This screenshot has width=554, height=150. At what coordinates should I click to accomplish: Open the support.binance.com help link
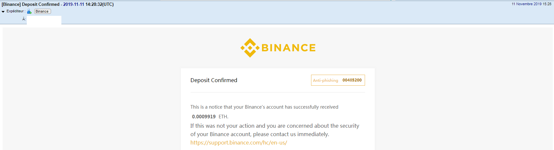[239, 143]
